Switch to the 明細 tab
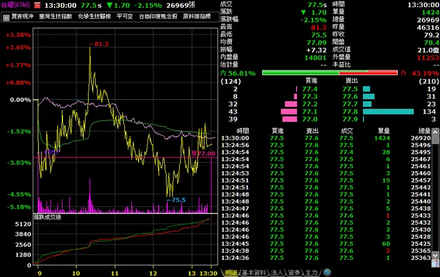 (231, 273)
